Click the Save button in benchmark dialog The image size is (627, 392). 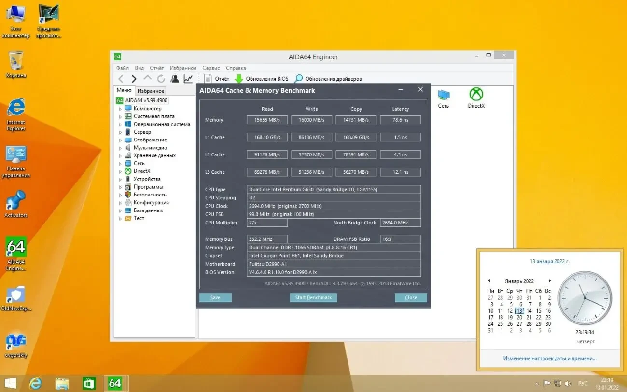[x=215, y=297]
